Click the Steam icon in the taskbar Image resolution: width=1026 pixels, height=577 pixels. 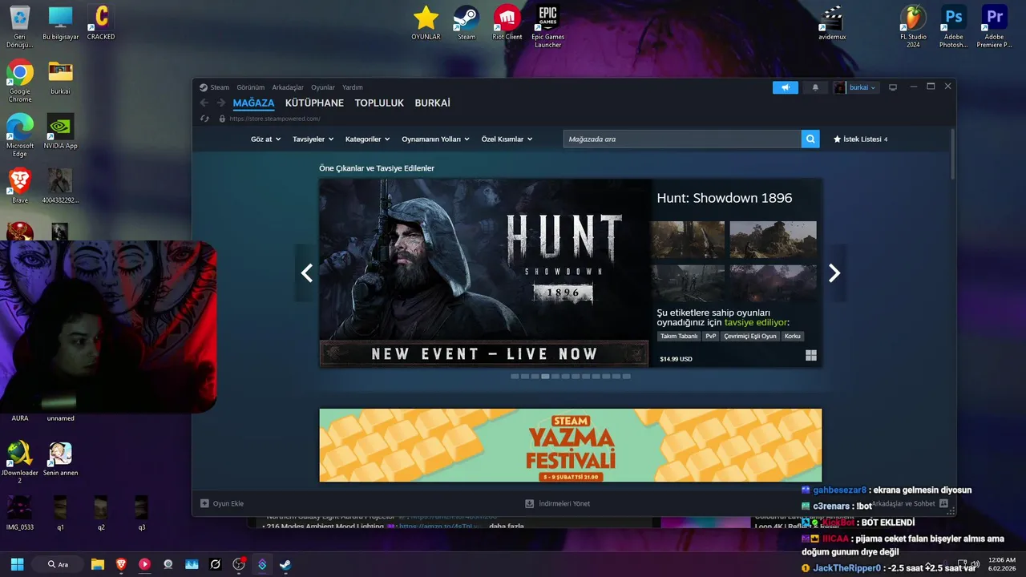pos(285,564)
